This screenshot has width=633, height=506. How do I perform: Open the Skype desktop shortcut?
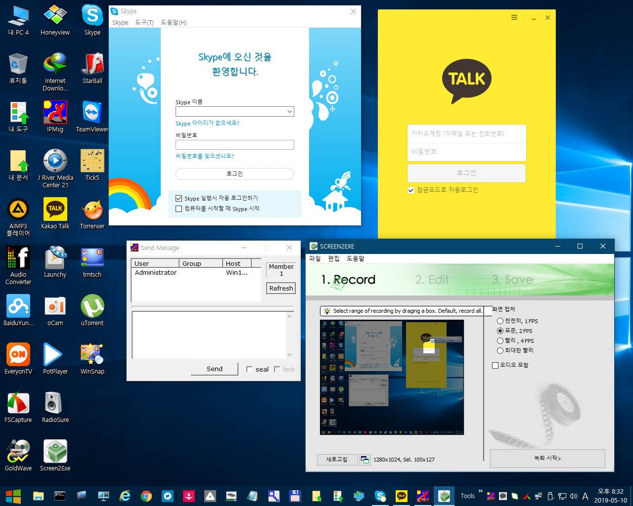coord(92,20)
